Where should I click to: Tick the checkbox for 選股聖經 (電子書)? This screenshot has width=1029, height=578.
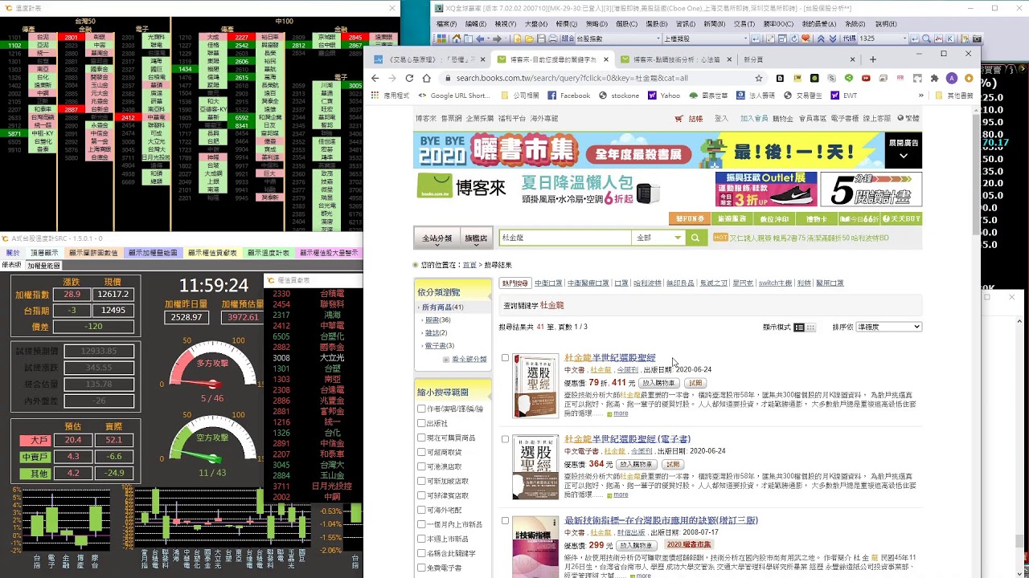(505, 439)
